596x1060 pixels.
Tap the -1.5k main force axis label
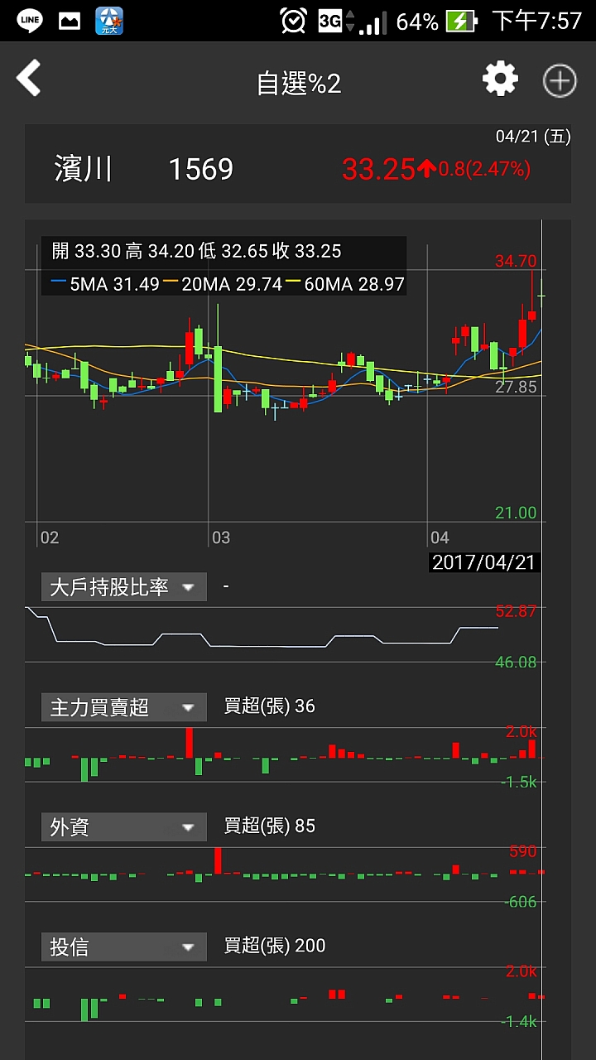(x=519, y=782)
